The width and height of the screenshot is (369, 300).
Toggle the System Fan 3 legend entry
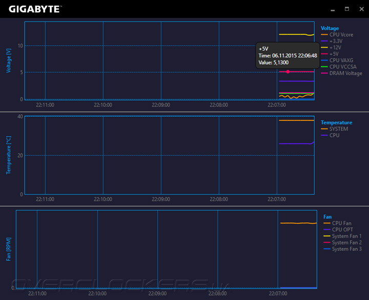342,249
